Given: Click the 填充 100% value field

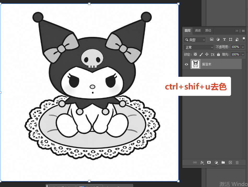Looking at the screenshot, I should click(x=235, y=54).
